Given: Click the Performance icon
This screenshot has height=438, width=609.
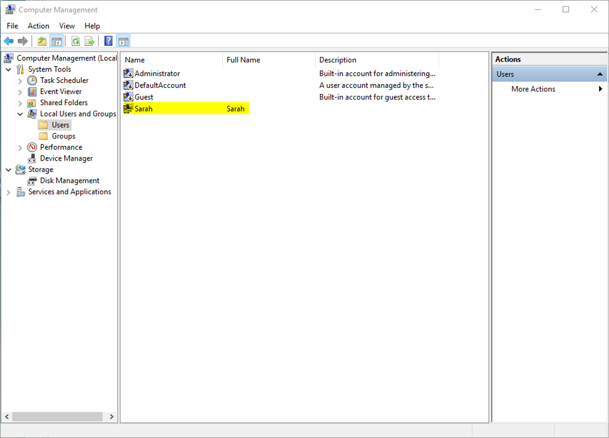Looking at the screenshot, I should (32, 147).
